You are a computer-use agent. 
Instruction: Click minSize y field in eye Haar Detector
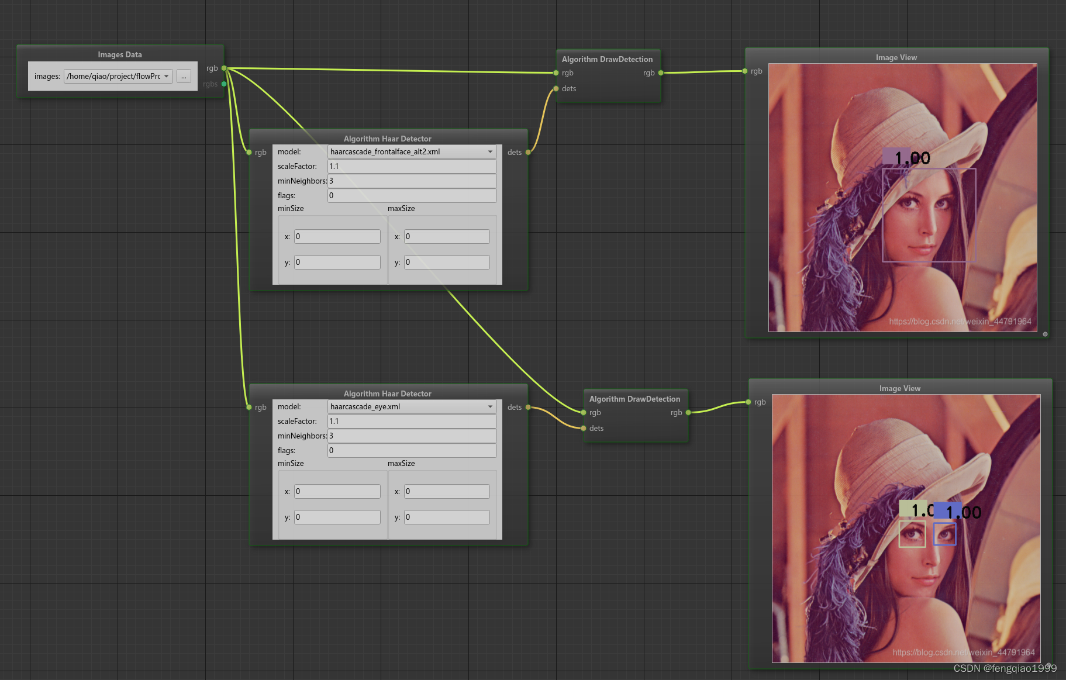(337, 517)
